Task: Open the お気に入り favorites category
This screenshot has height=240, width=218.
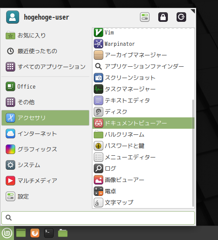Action: [45, 35]
